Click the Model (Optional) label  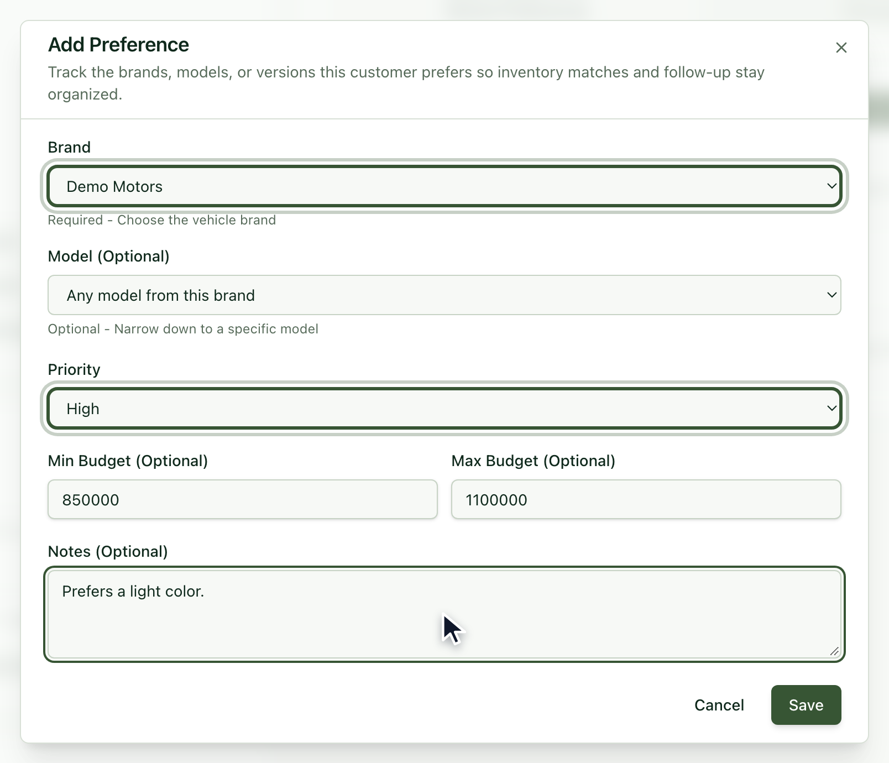[x=109, y=257]
